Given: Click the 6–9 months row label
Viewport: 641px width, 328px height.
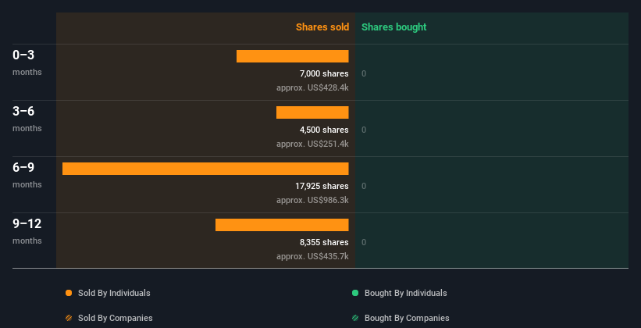Looking at the screenshot, I should pos(27,175).
